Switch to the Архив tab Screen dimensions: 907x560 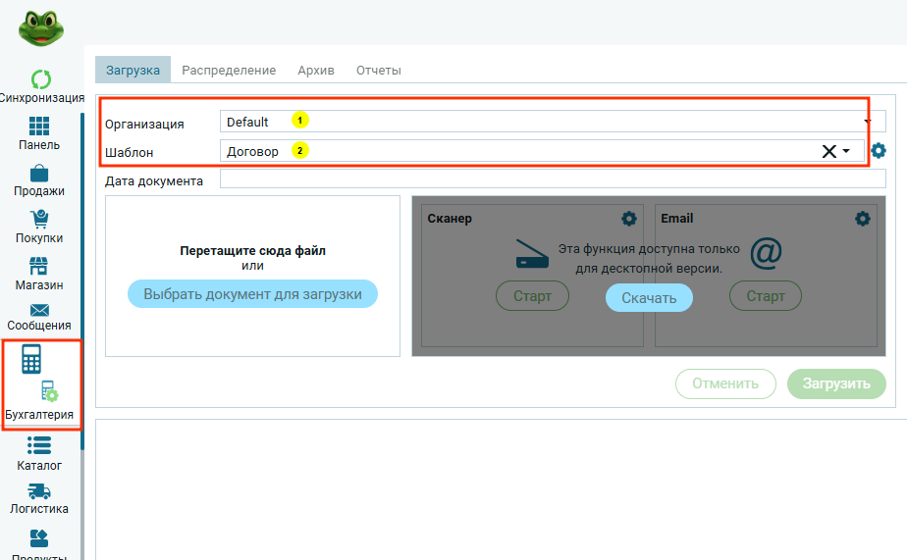(316, 71)
